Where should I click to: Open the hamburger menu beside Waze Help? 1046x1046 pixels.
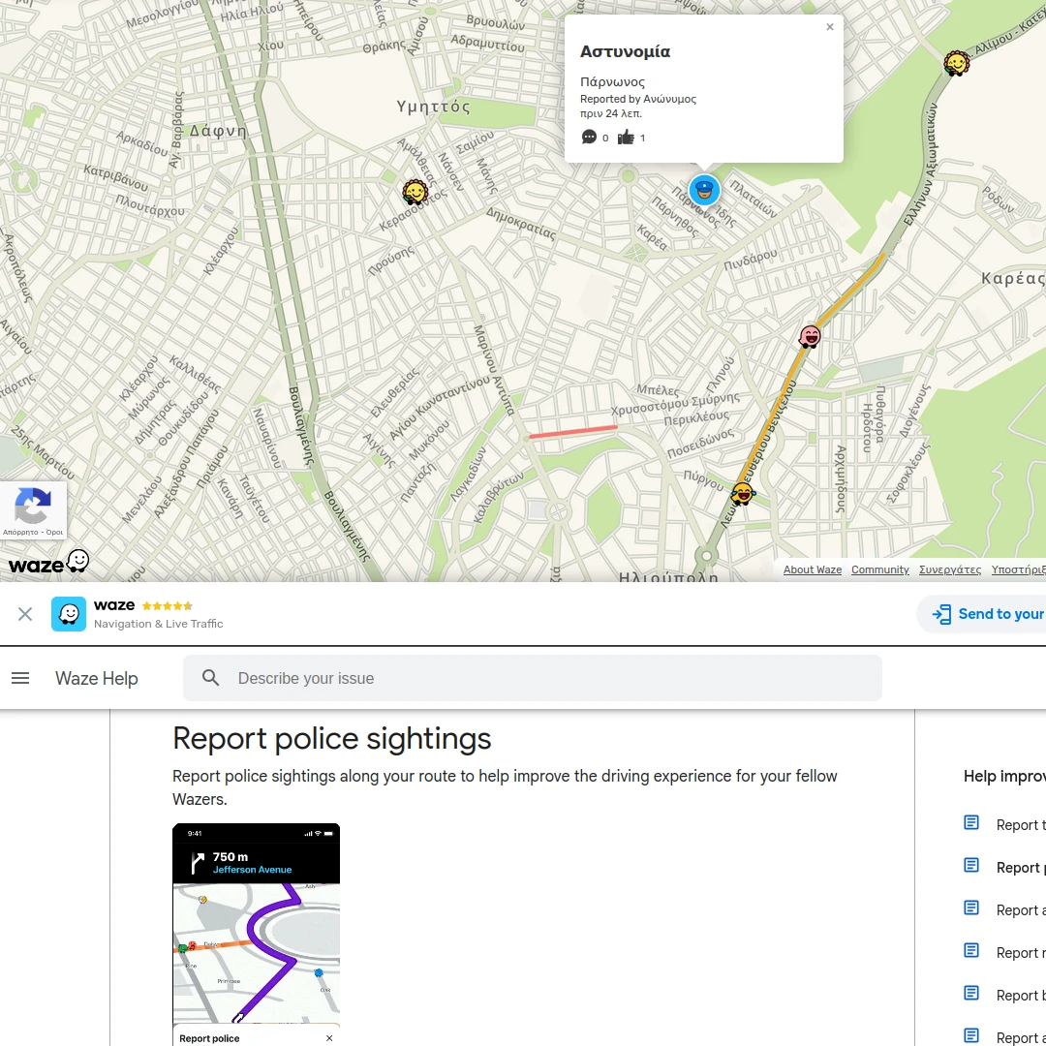point(20,678)
